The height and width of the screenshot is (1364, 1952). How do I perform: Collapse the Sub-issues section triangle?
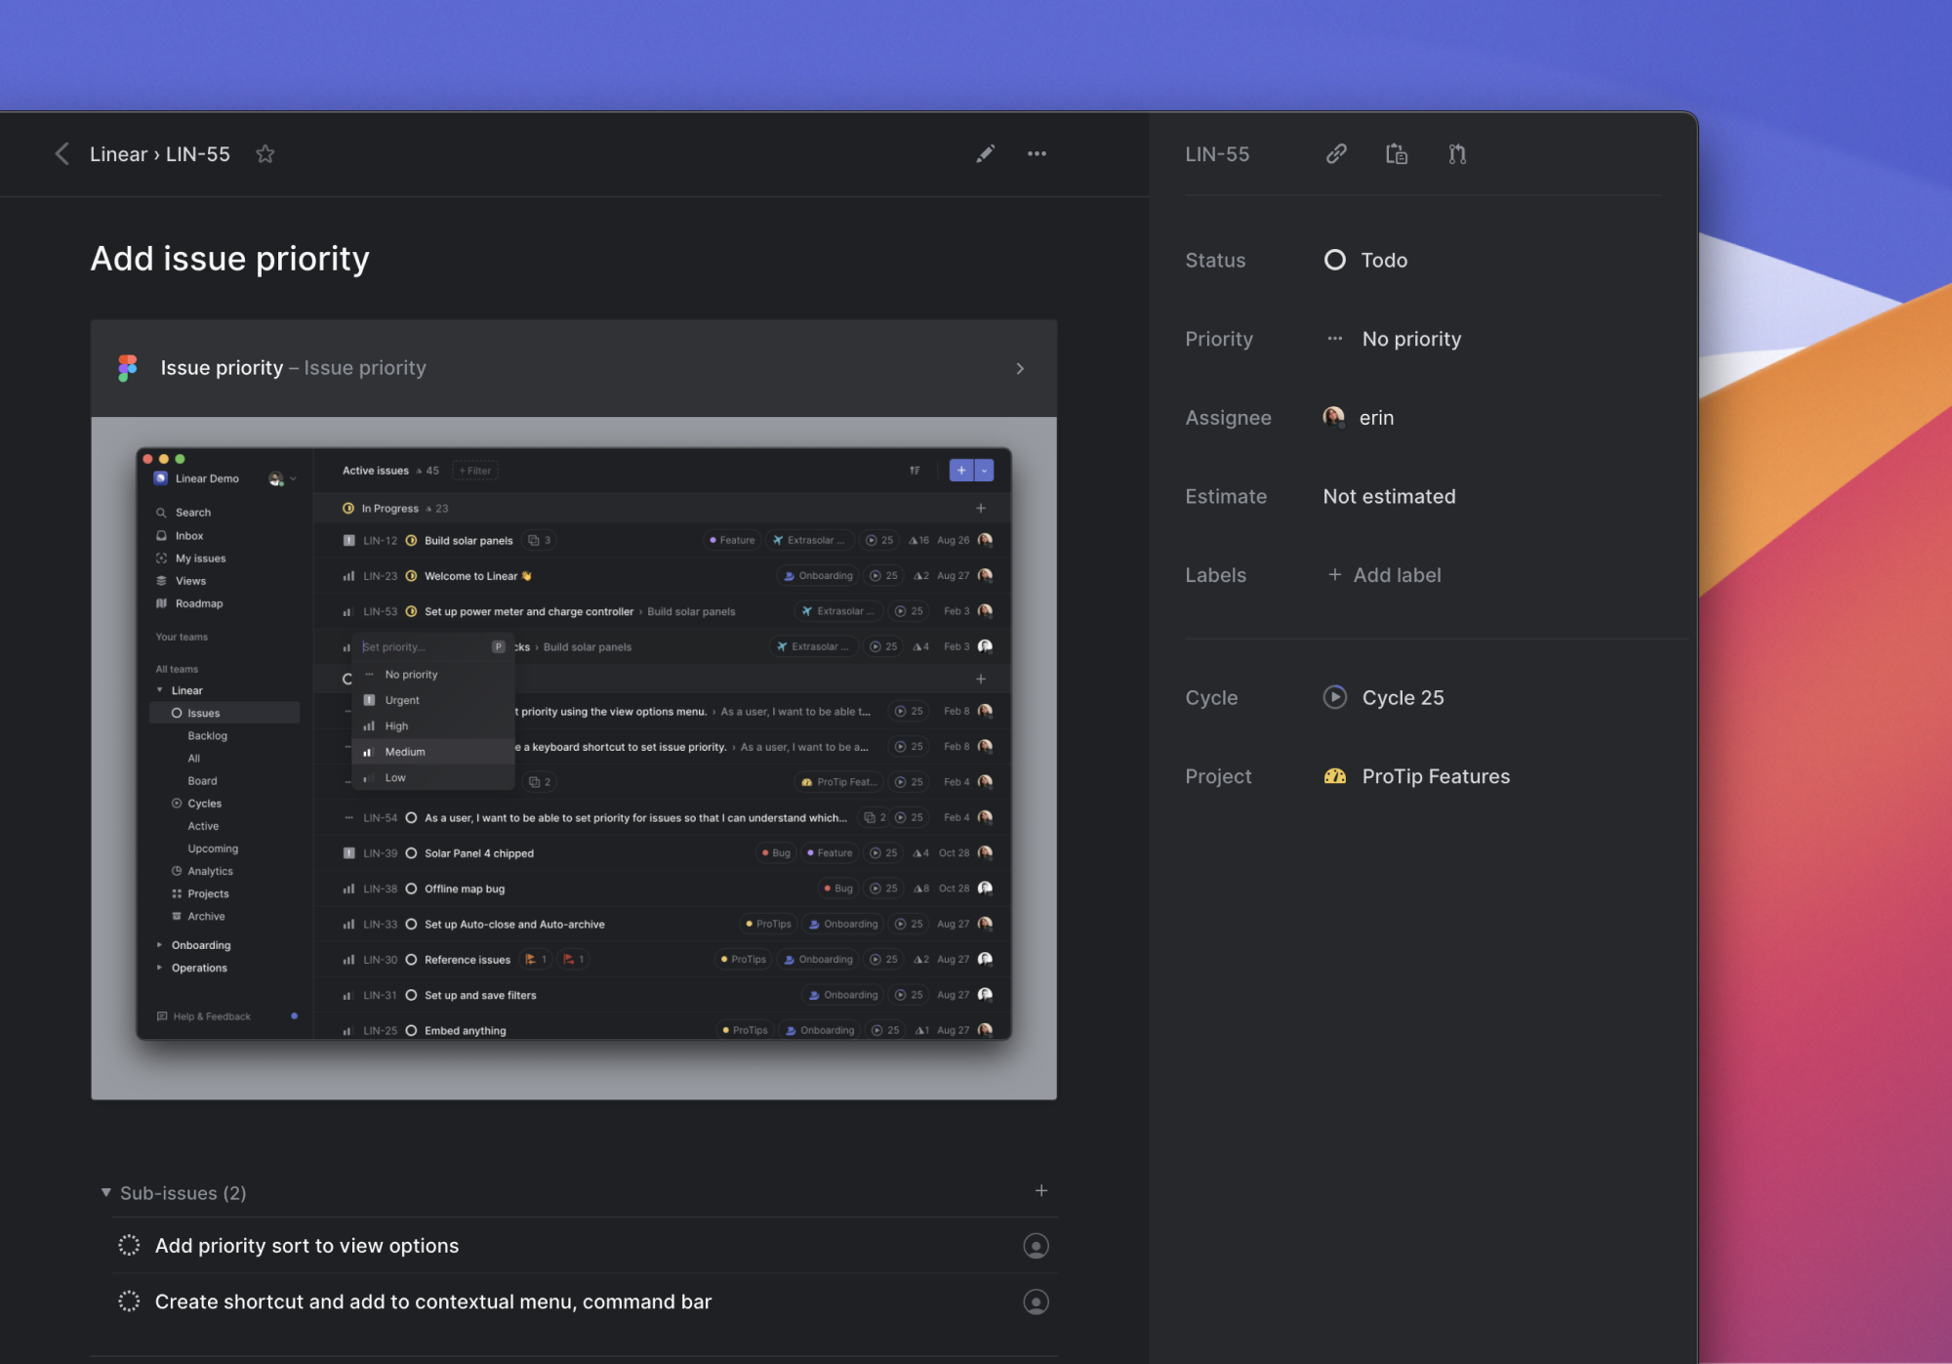pos(105,1193)
